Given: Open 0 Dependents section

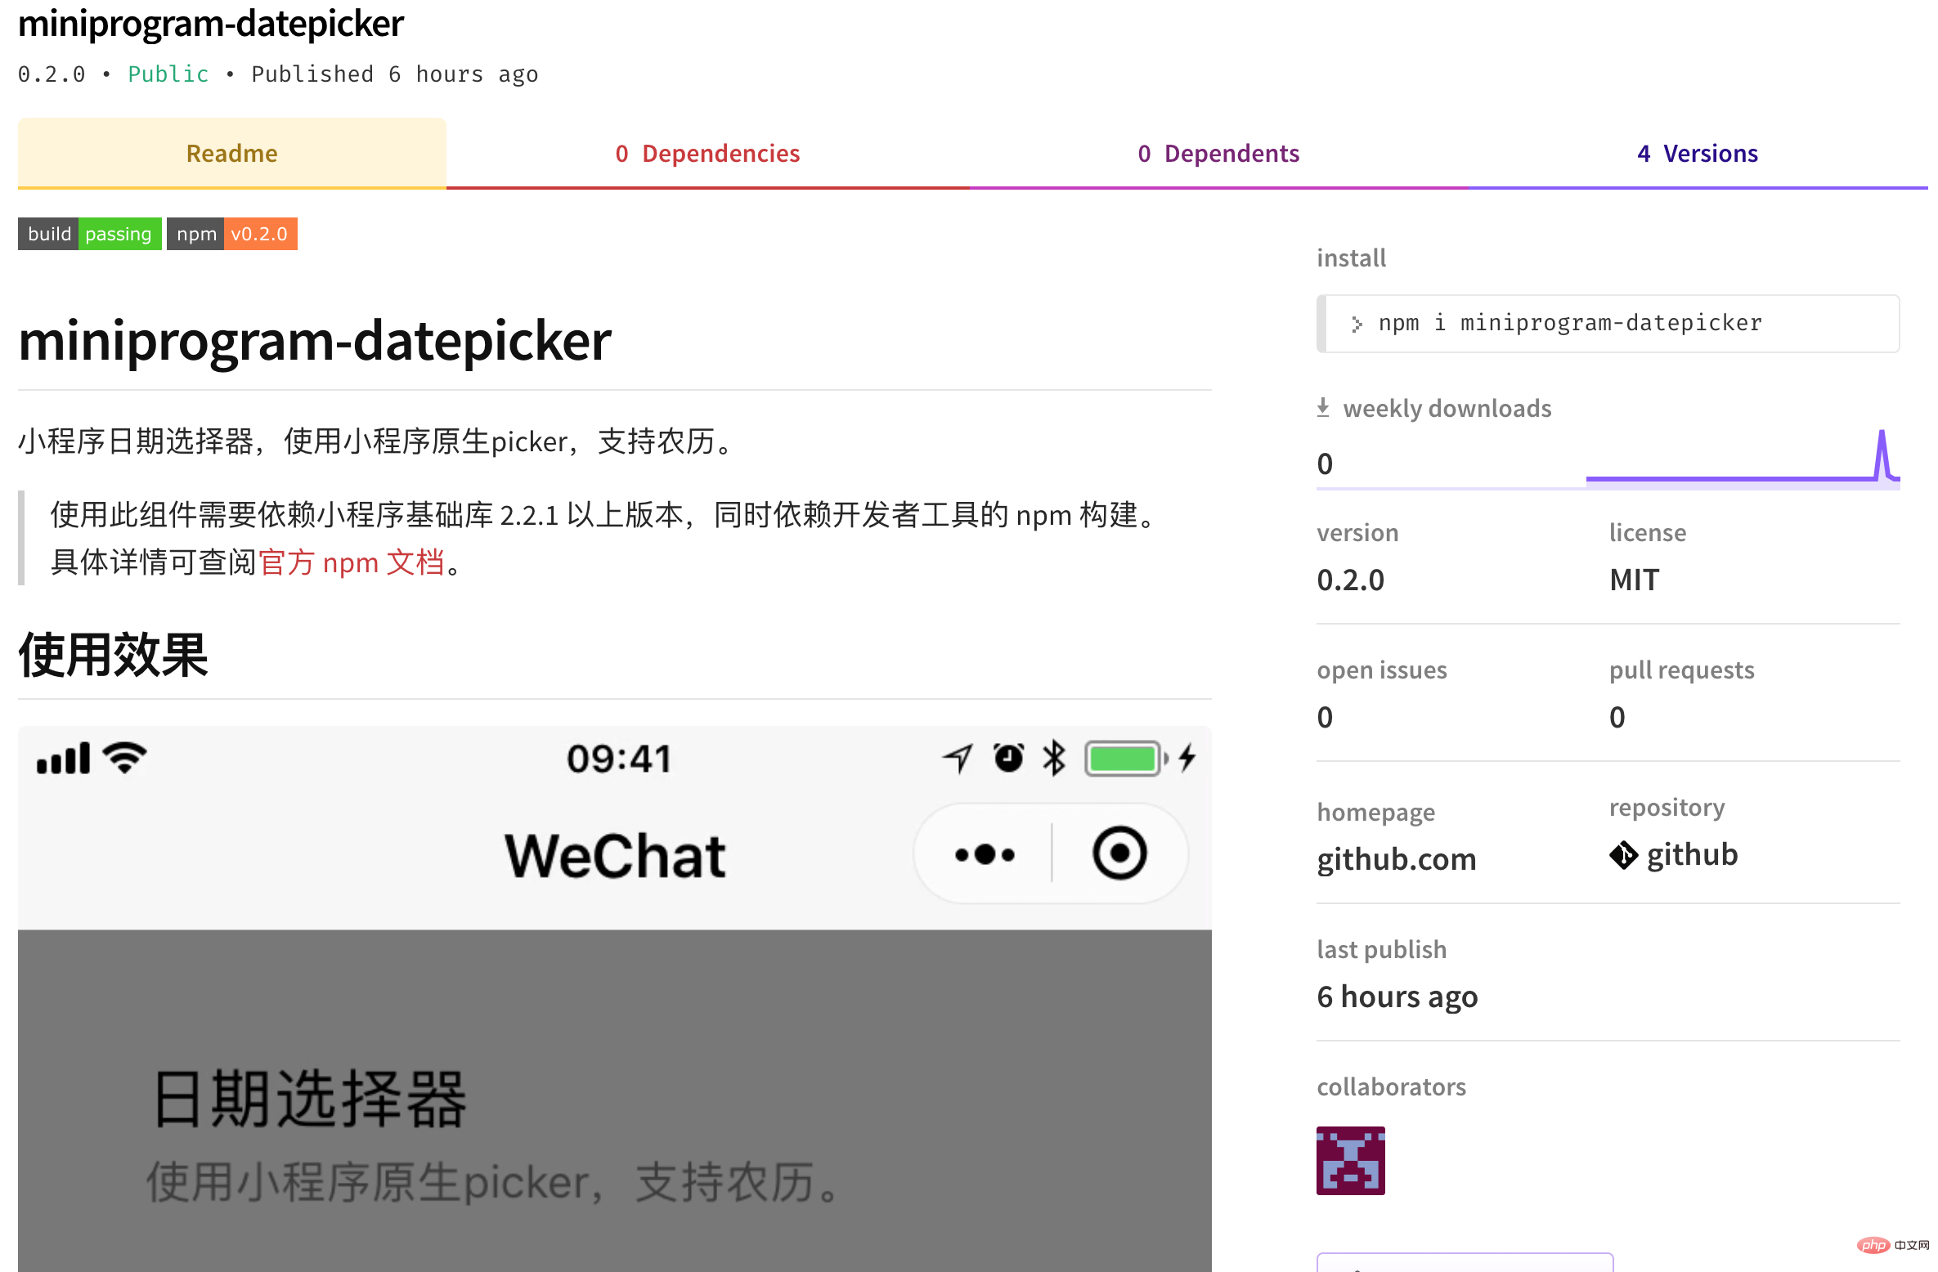Looking at the screenshot, I should tap(1218, 150).
